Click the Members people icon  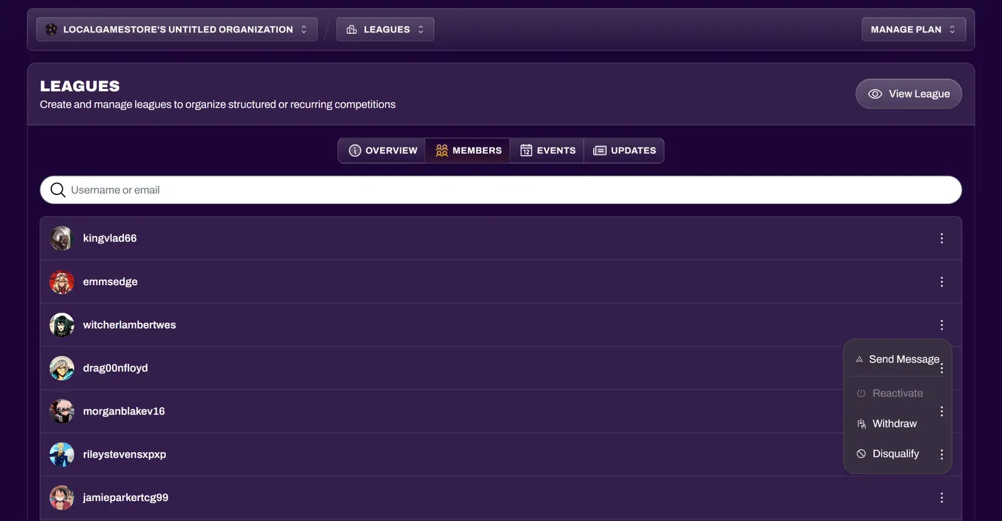click(442, 151)
